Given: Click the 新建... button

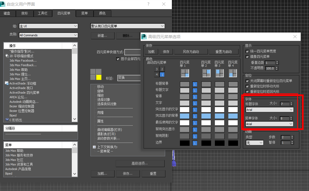Looking at the screenshot, I should 102,36.
